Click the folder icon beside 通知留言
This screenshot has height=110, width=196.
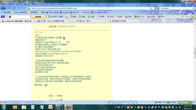(46, 85)
